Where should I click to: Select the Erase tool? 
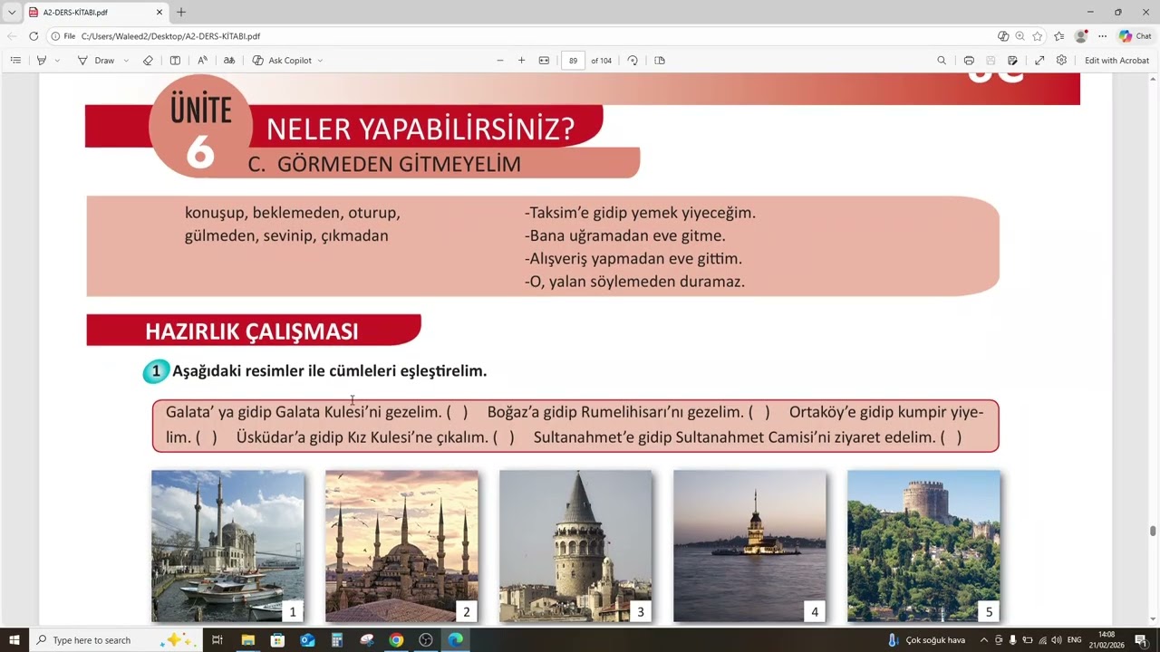(150, 61)
